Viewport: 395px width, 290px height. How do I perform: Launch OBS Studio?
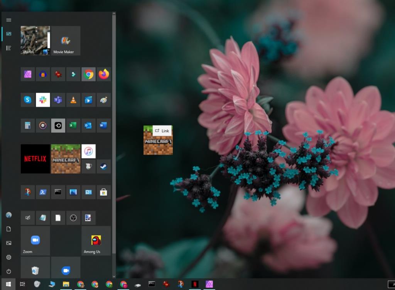pos(73,217)
